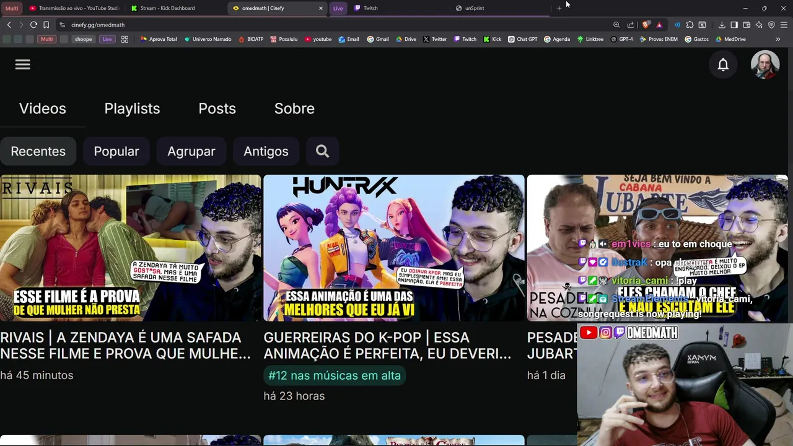The width and height of the screenshot is (793, 446).
Task: Open the Live tab group label
Action: click(338, 8)
